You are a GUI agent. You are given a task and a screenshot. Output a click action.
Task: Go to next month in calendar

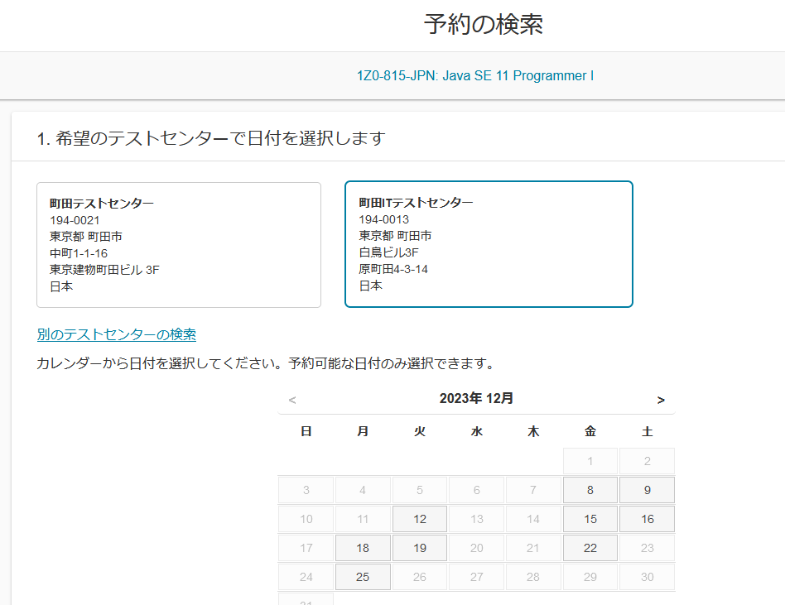660,400
